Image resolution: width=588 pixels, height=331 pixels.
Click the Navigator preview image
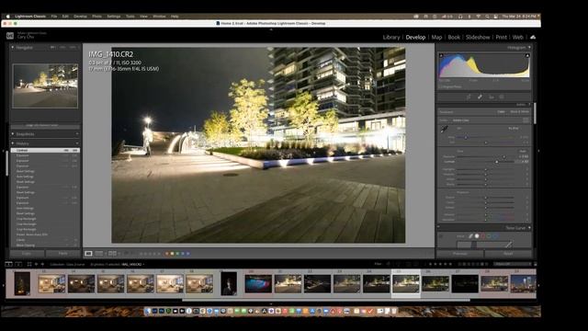[x=45, y=86]
